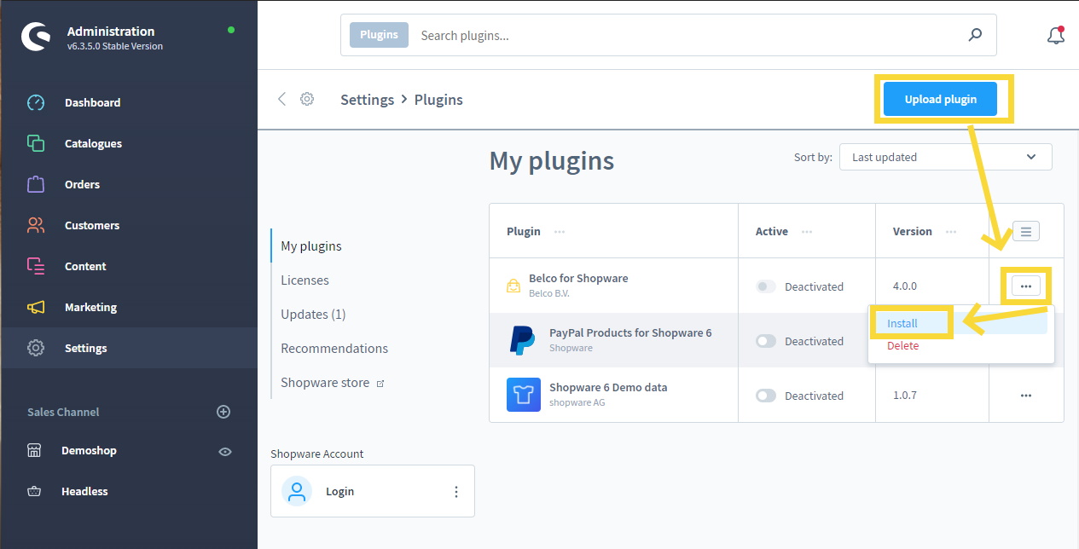1079x549 pixels.
Task: Open Shopware store external link
Action: click(x=333, y=383)
